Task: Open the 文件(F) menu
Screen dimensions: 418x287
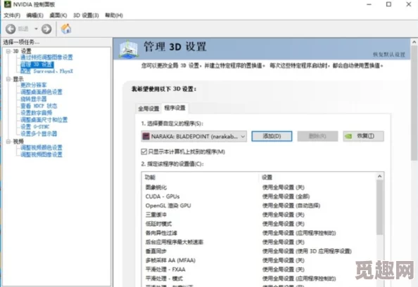Action: point(12,15)
